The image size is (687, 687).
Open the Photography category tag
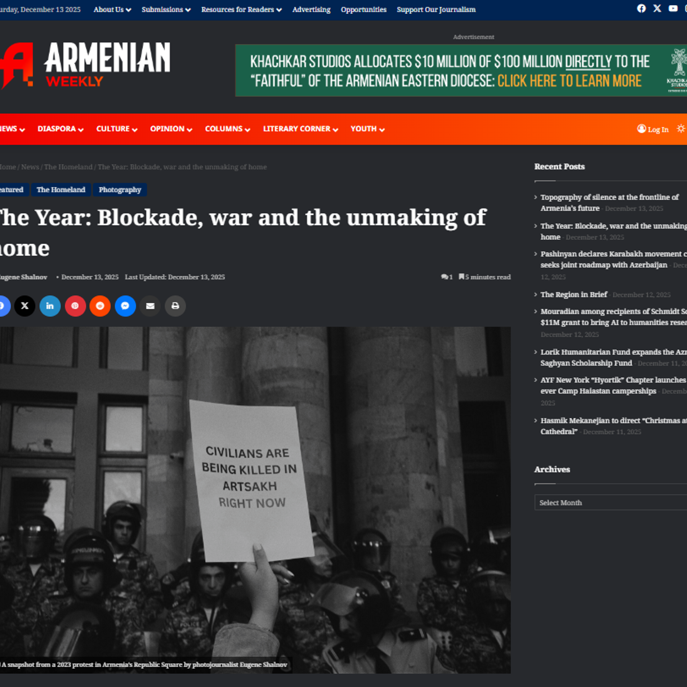(120, 190)
